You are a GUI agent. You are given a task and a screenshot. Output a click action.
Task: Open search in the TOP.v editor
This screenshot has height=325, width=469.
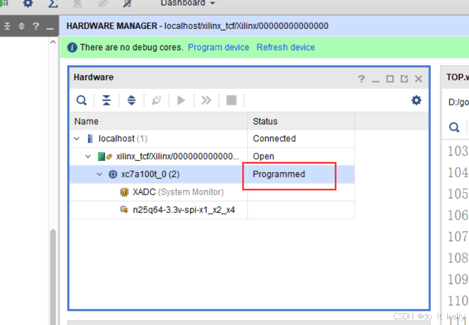[x=454, y=127]
